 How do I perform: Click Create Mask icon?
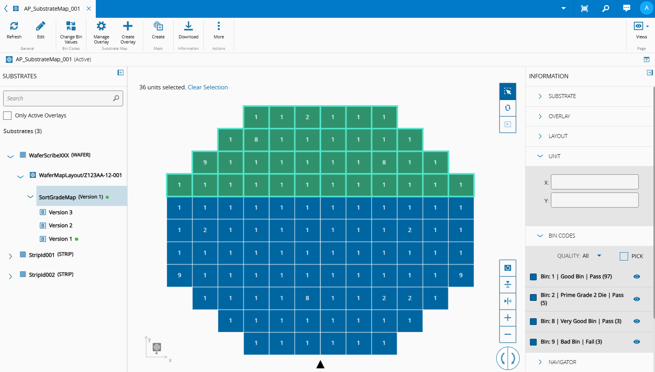click(x=158, y=26)
